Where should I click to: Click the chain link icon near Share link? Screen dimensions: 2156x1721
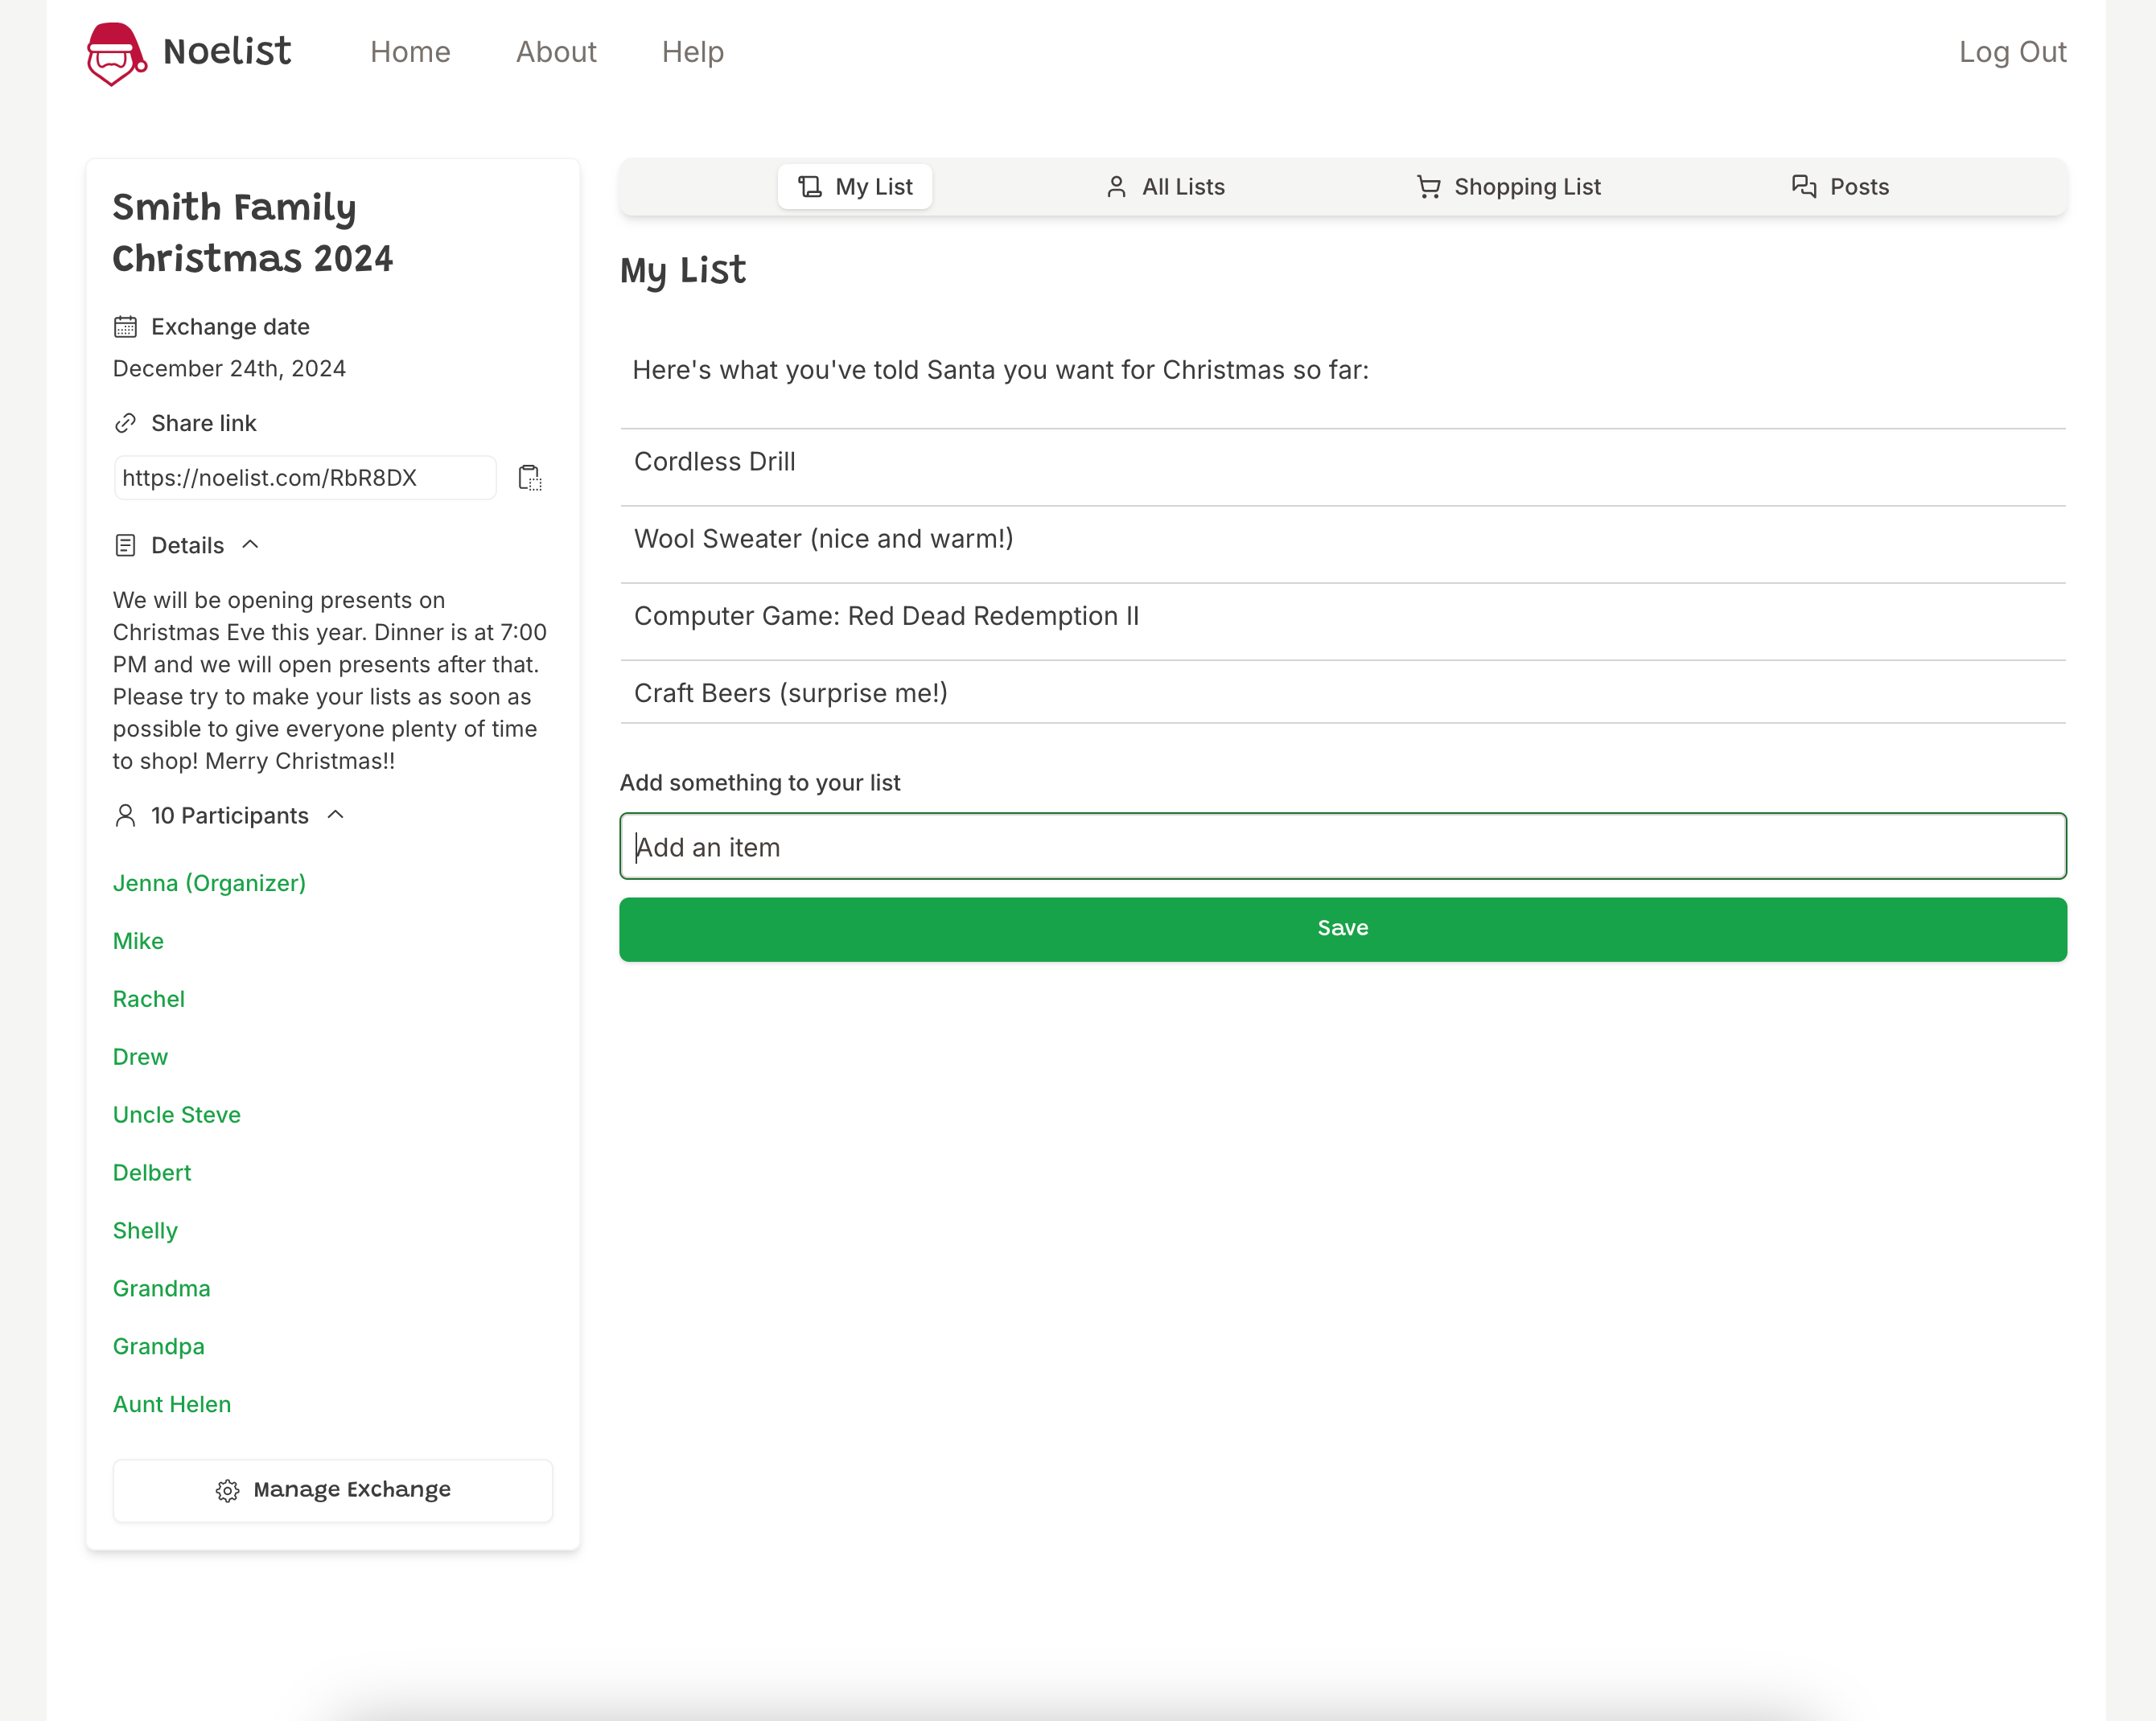tap(125, 423)
